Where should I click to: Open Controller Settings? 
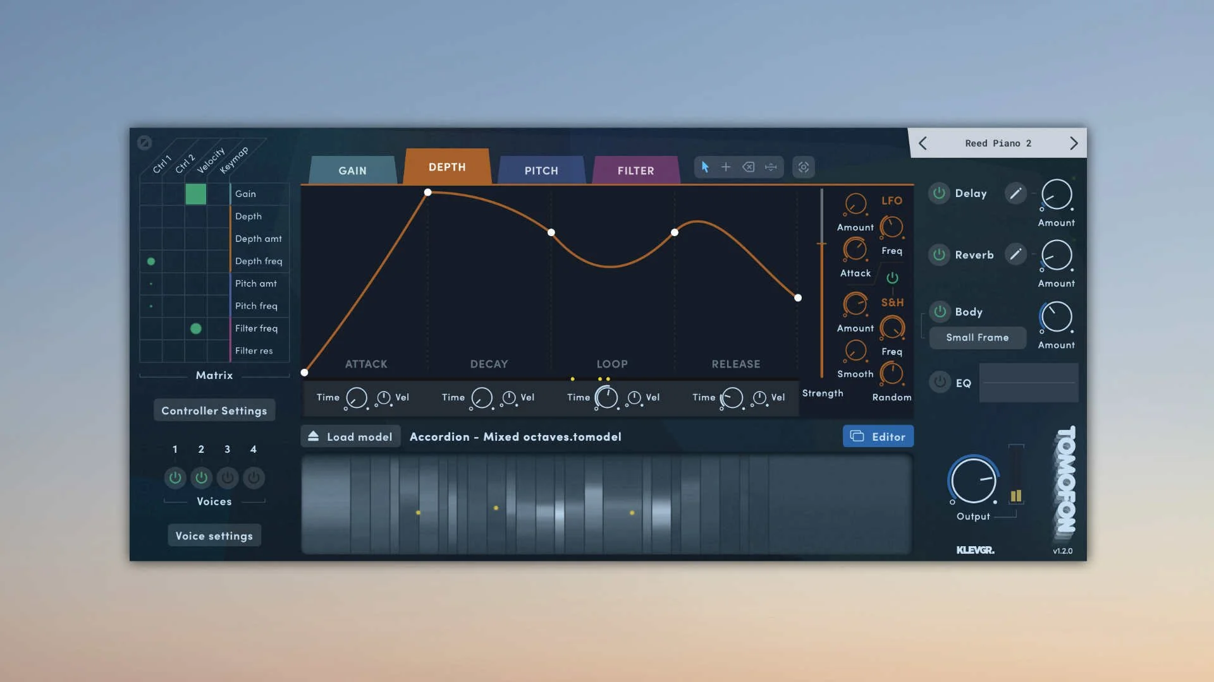tap(214, 410)
